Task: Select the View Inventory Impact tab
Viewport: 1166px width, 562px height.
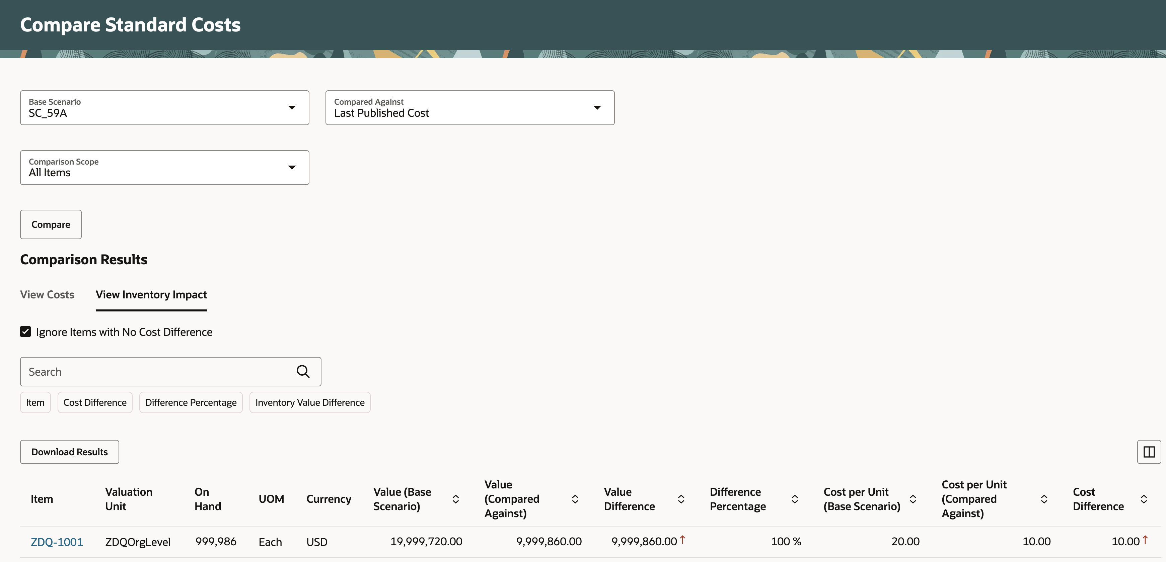Action: [x=151, y=295]
